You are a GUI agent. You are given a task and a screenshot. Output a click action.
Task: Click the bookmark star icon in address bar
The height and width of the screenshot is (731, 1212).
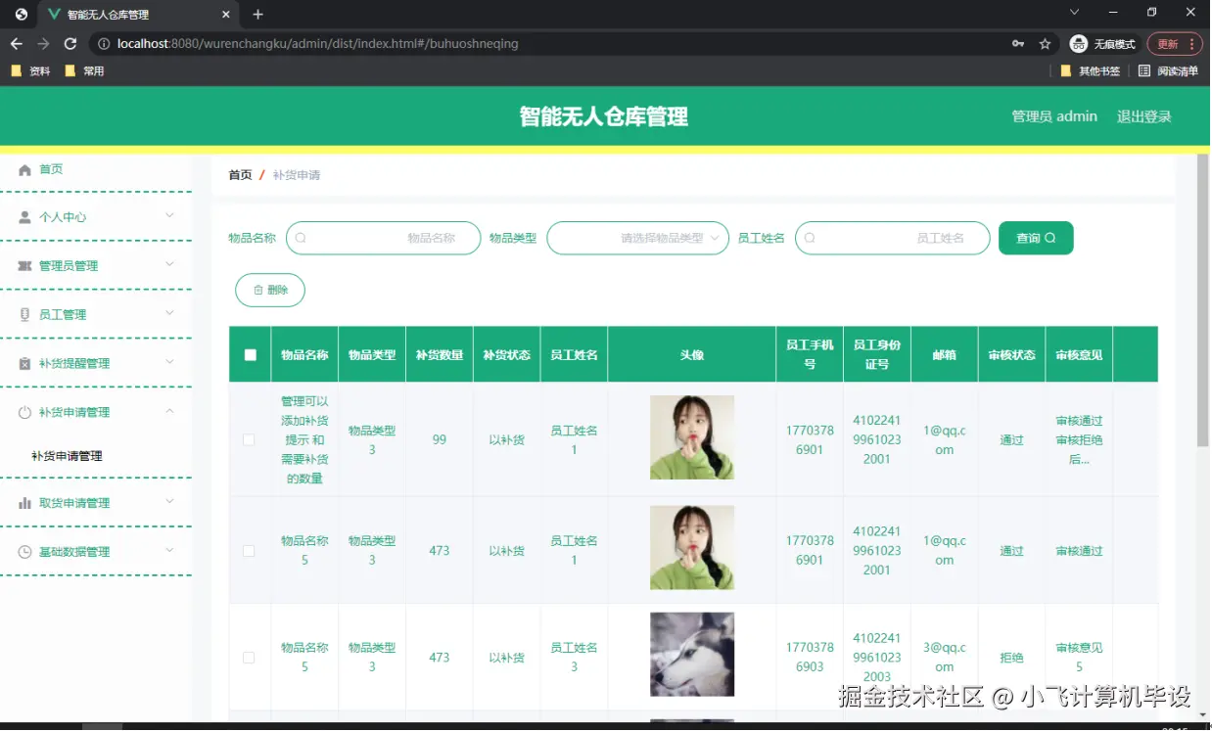pyautogui.click(x=1045, y=44)
